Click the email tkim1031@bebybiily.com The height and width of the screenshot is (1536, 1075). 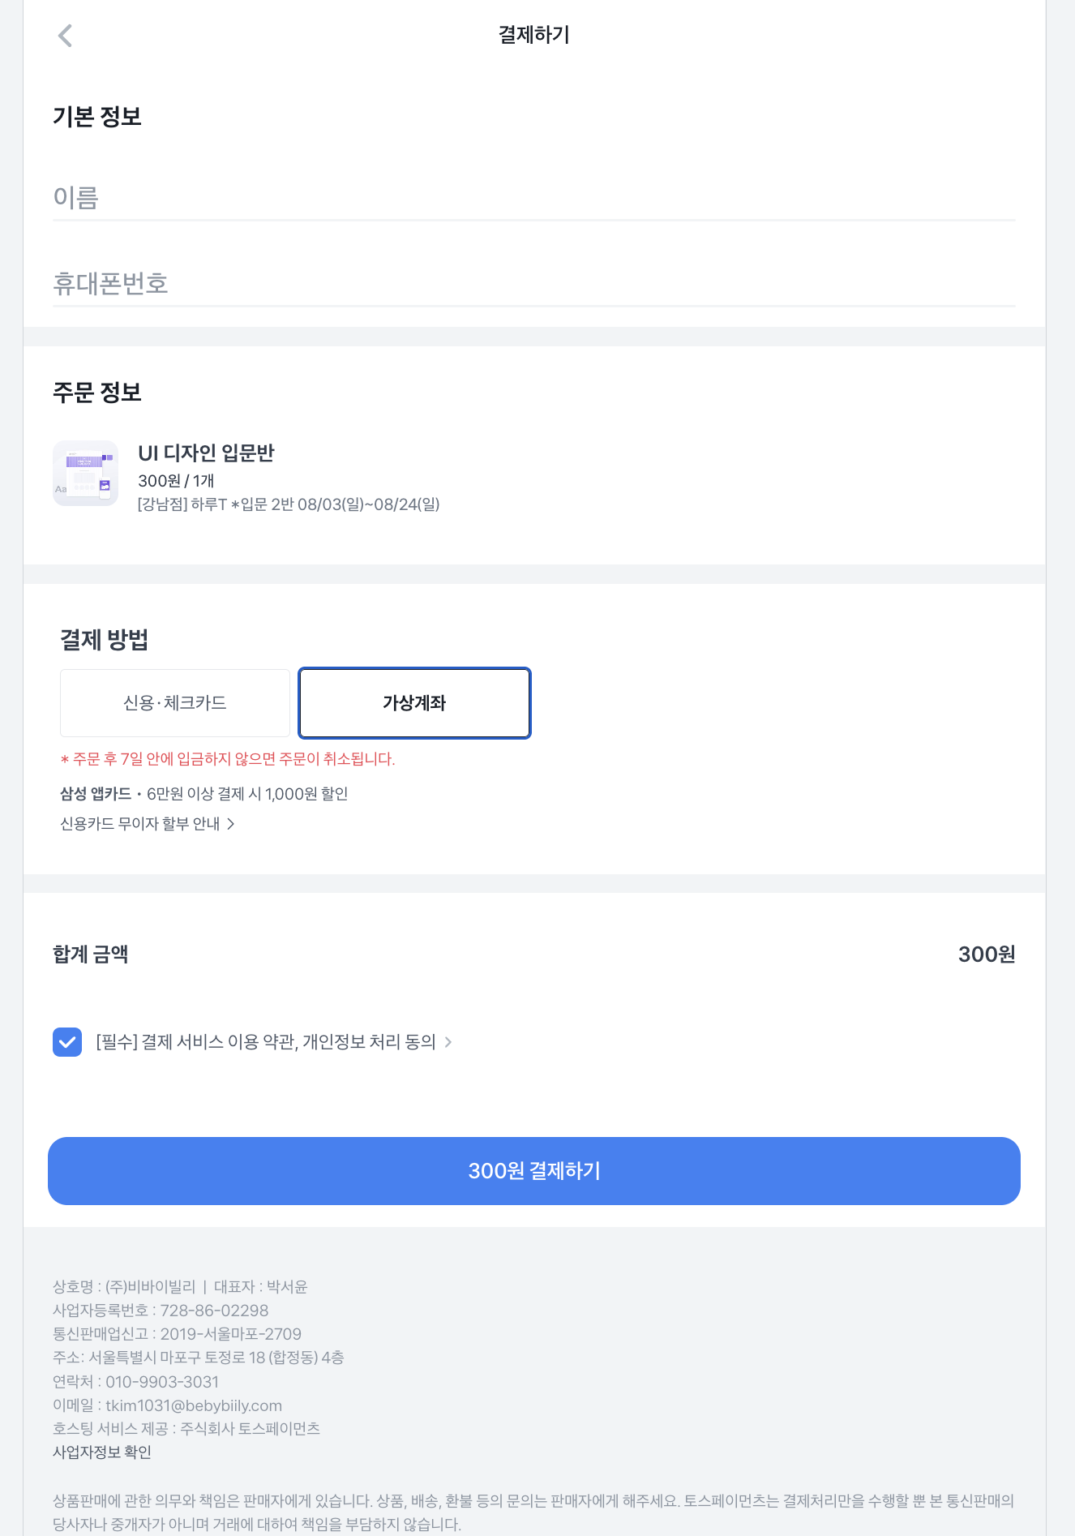194,1405
